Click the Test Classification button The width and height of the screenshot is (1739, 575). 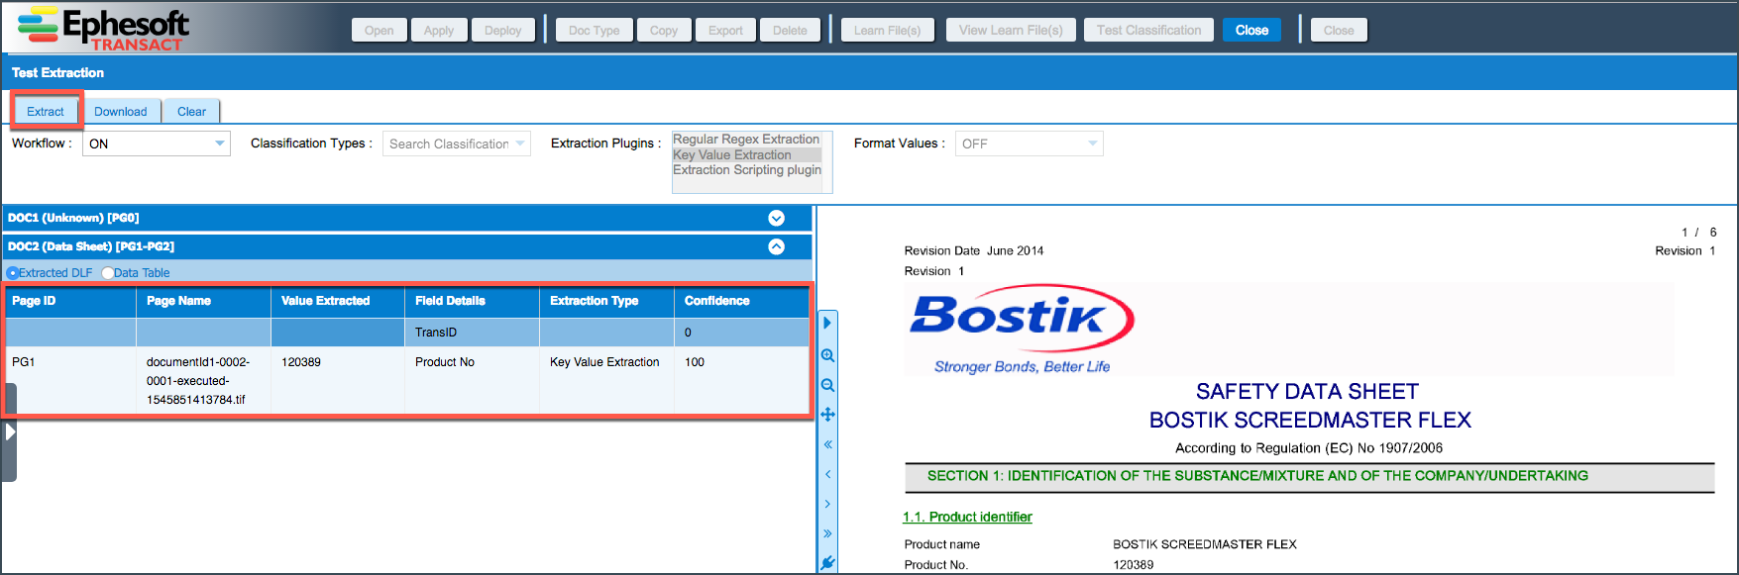(x=1149, y=31)
